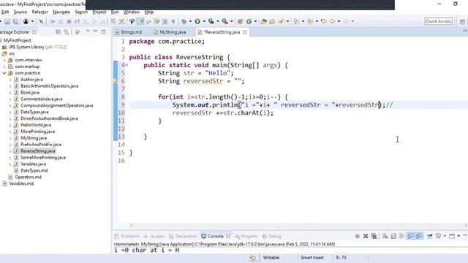Viewport: 468px width, 263px height.
Task: Switch to the MyString.java editor tab
Action: pyautogui.click(x=170, y=32)
